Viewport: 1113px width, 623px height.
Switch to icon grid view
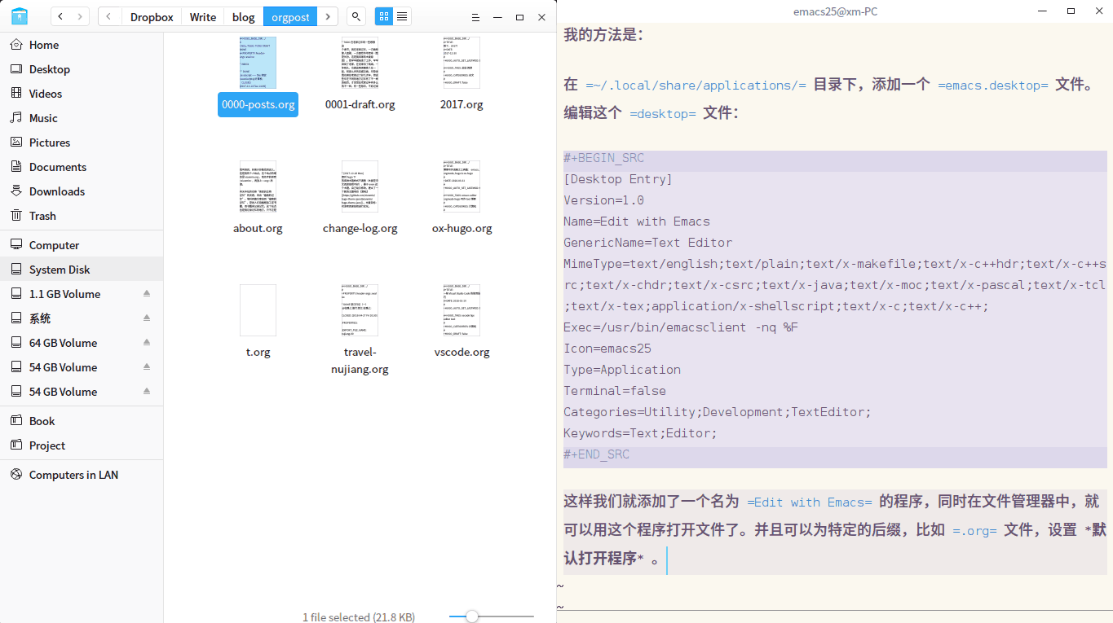pyautogui.click(x=383, y=16)
